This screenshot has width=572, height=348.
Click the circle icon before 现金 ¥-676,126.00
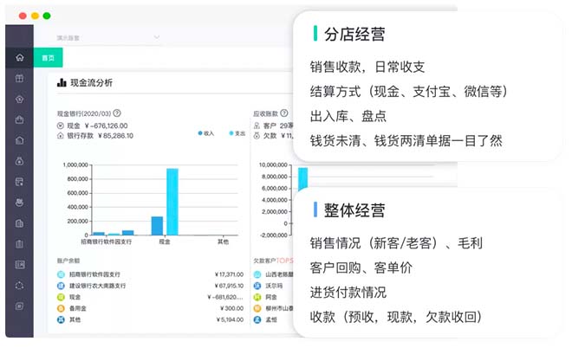pos(61,126)
